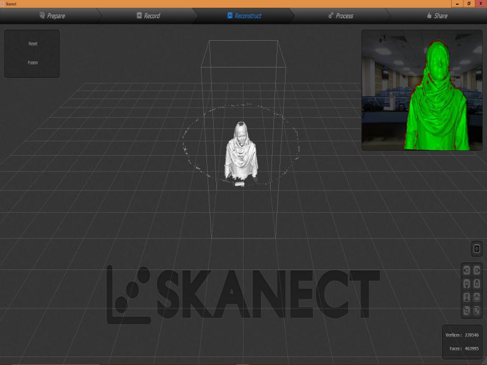Open the Share tab
This screenshot has width=487, height=365.
coord(437,16)
